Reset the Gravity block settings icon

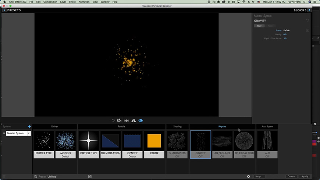(307, 20)
